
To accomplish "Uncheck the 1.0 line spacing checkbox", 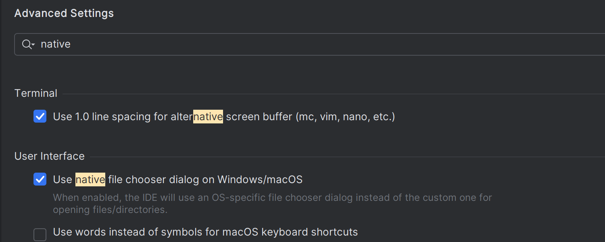I will (40, 117).
